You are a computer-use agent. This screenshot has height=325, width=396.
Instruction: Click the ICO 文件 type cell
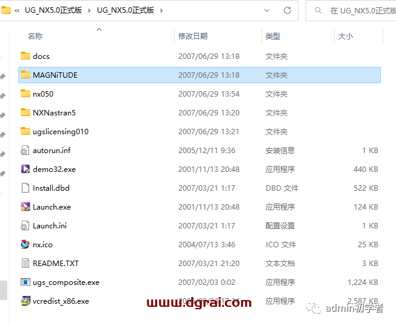pyautogui.click(x=281, y=245)
